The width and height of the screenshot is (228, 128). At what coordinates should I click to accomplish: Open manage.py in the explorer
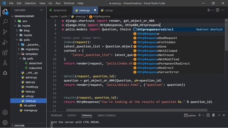tap(28, 110)
